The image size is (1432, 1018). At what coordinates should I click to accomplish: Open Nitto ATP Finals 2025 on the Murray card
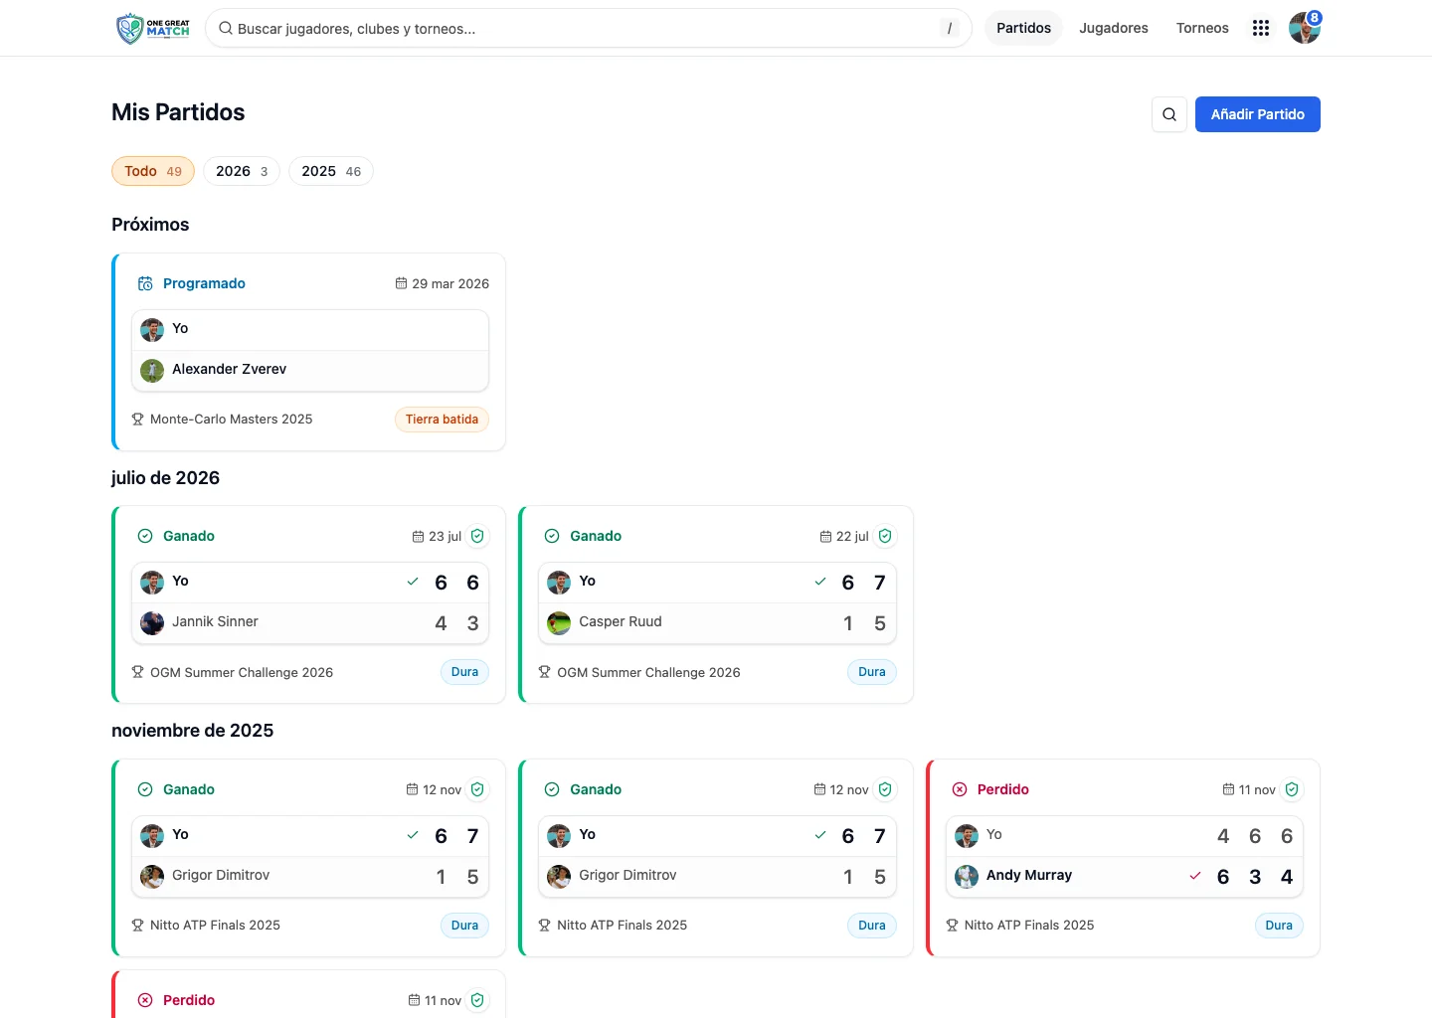tap(1029, 926)
